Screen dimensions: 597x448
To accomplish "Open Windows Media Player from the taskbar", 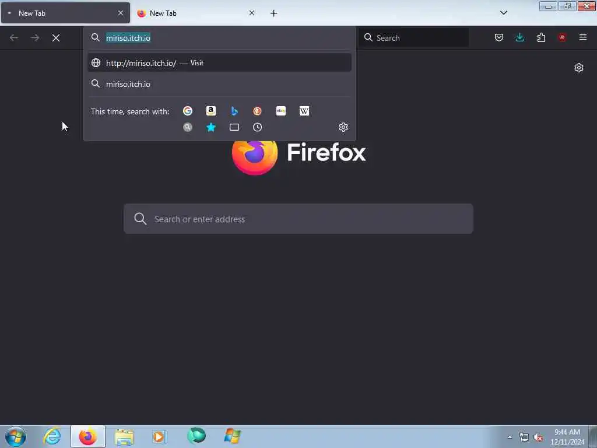I will (160, 436).
